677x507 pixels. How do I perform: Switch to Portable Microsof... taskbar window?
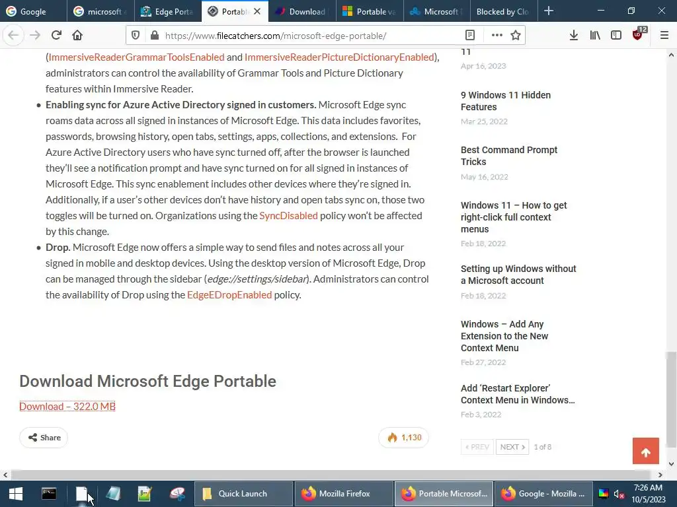444,494
